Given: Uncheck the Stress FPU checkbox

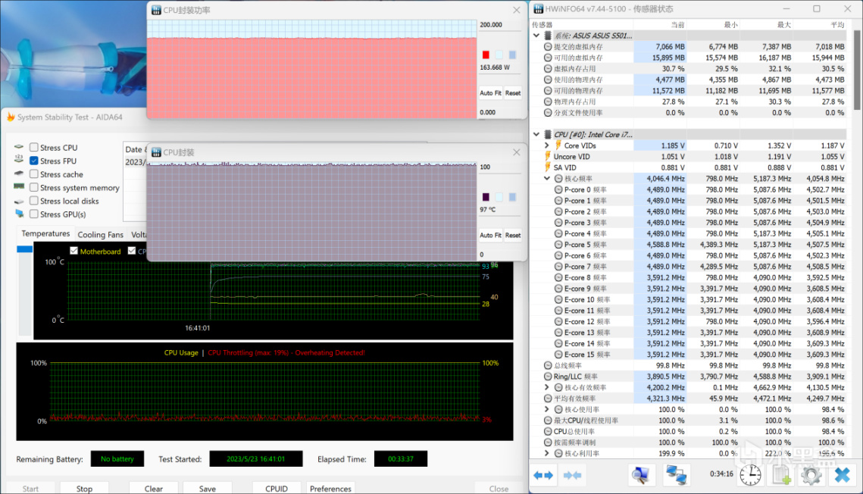Looking at the screenshot, I should (x=34, y=161).
